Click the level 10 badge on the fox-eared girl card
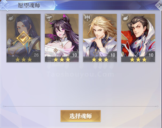 click(x=74, y=55)
